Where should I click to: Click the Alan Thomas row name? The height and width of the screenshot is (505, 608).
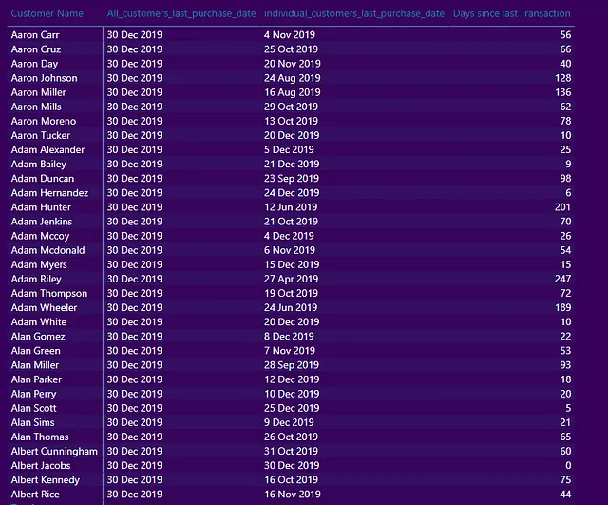click(x=40, y=437)
